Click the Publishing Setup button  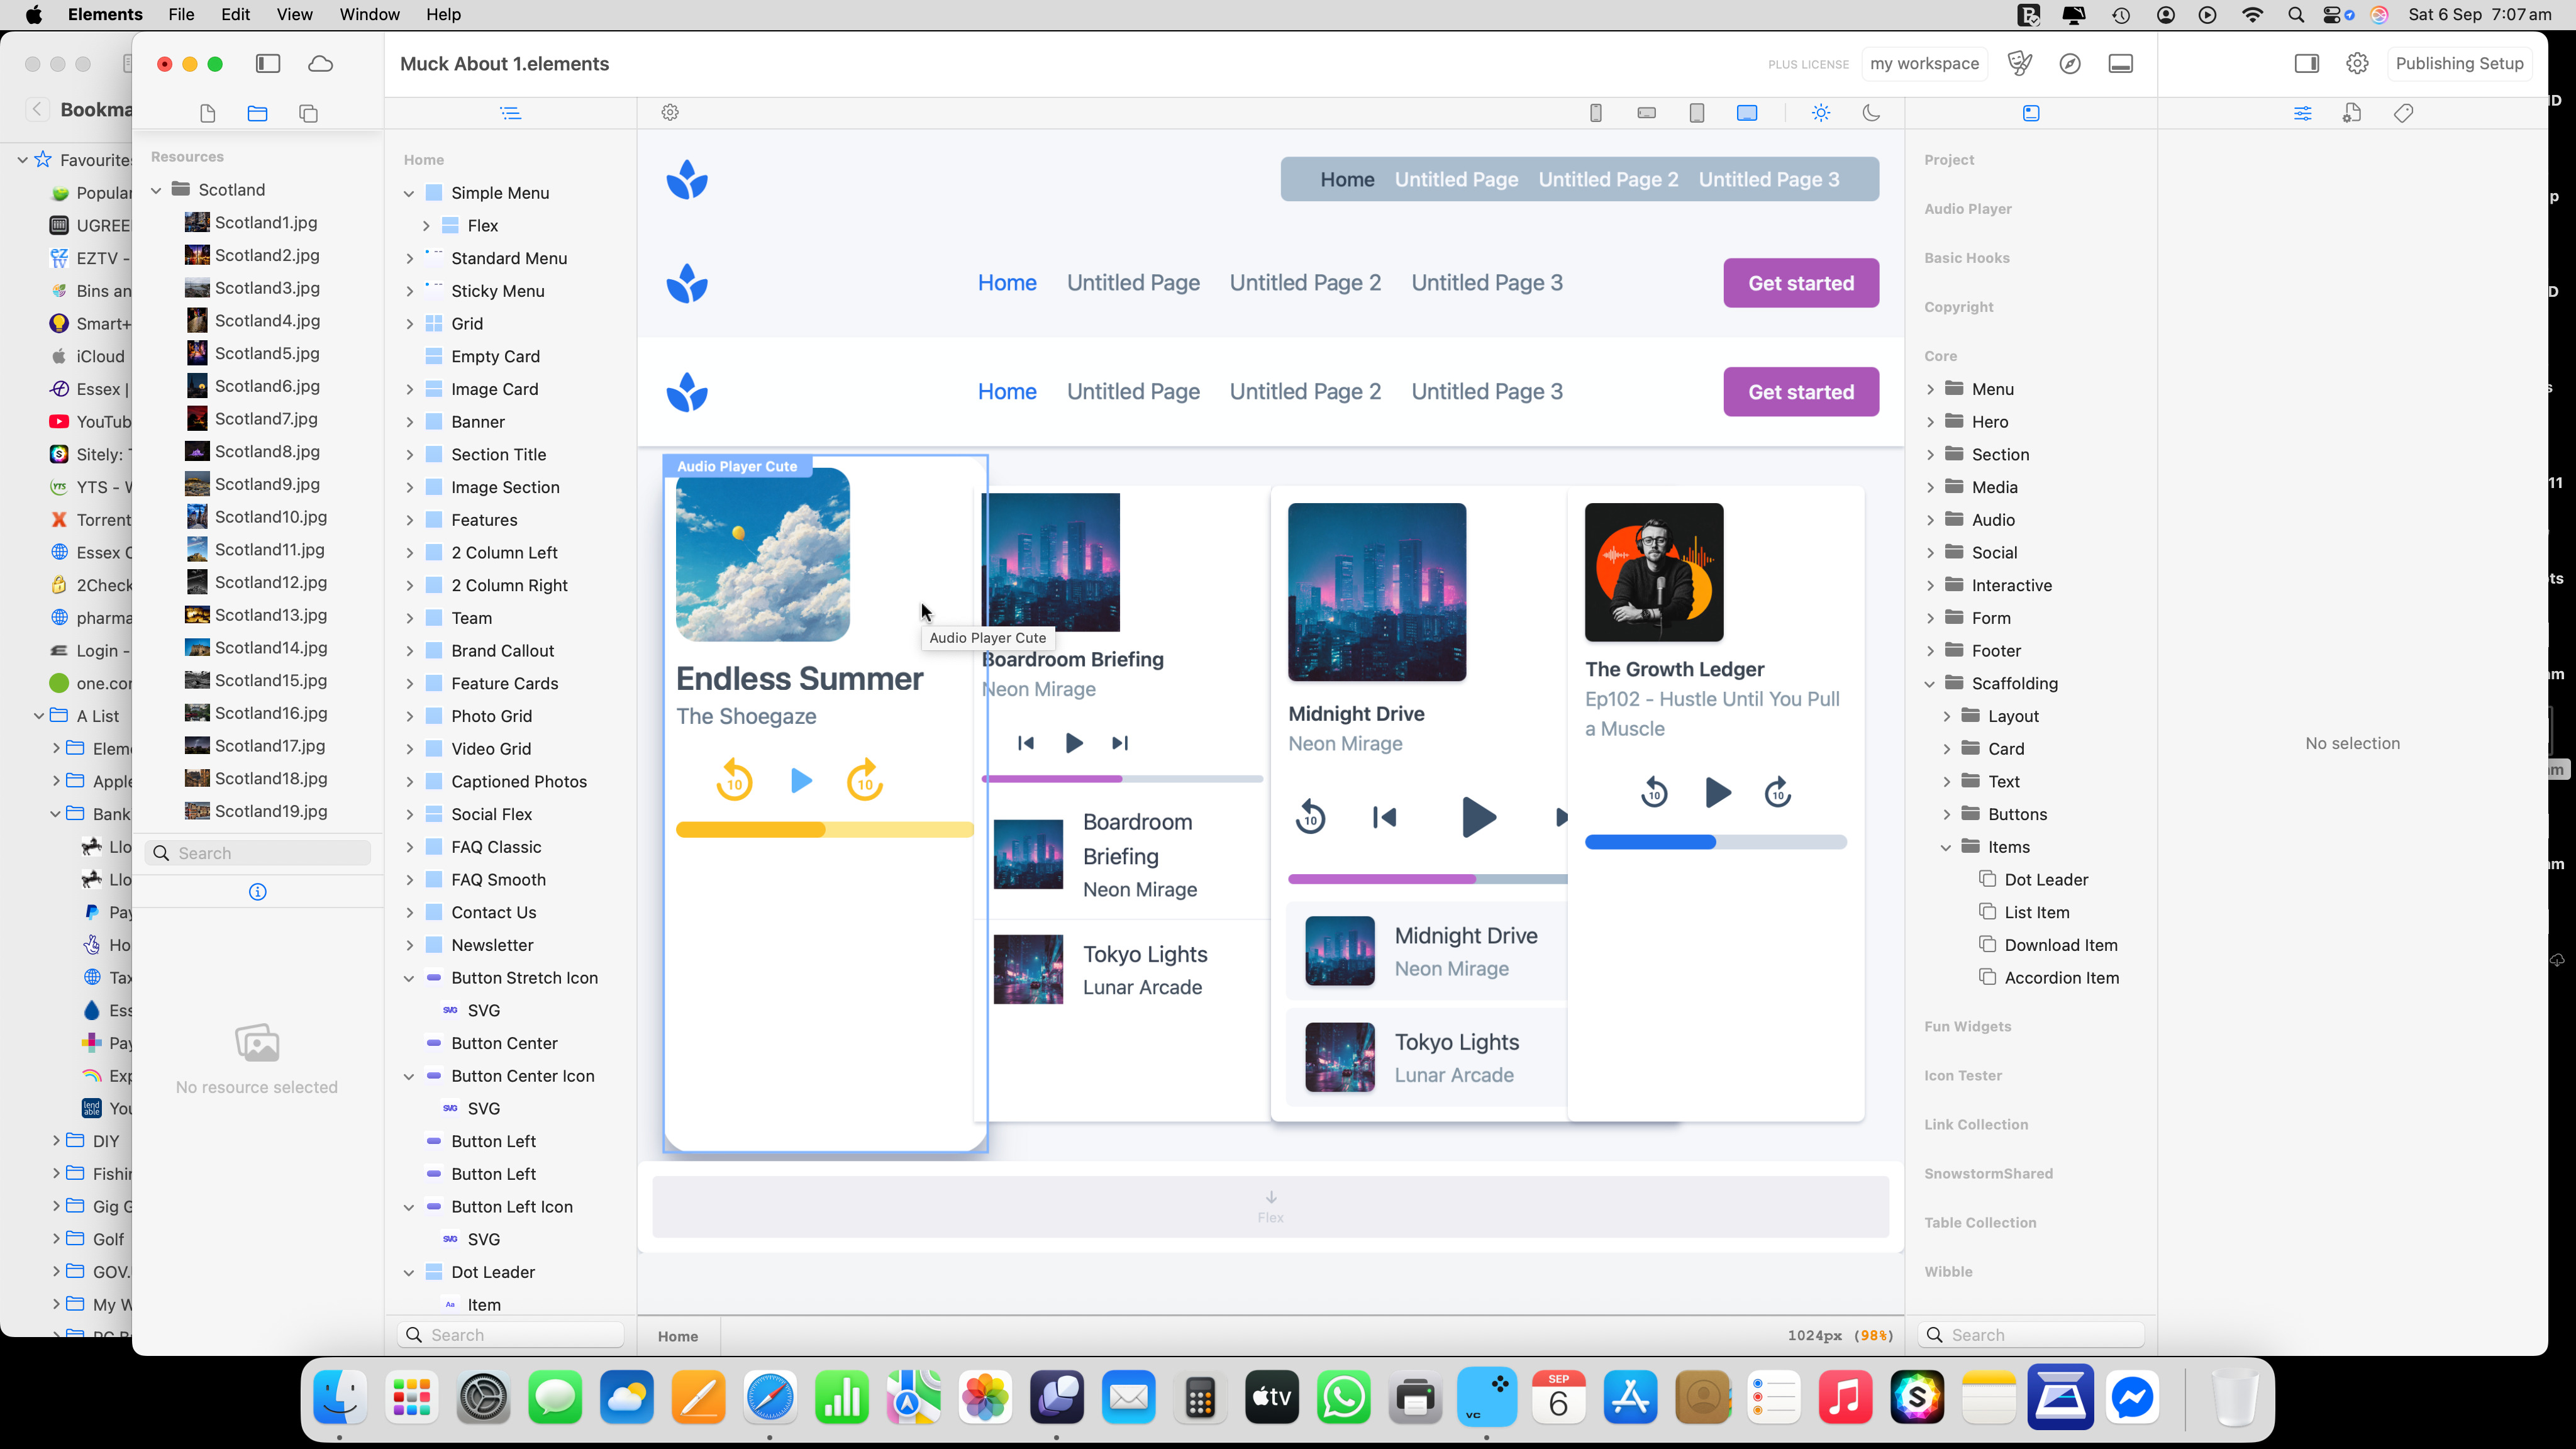click(x=2459, y=64)
